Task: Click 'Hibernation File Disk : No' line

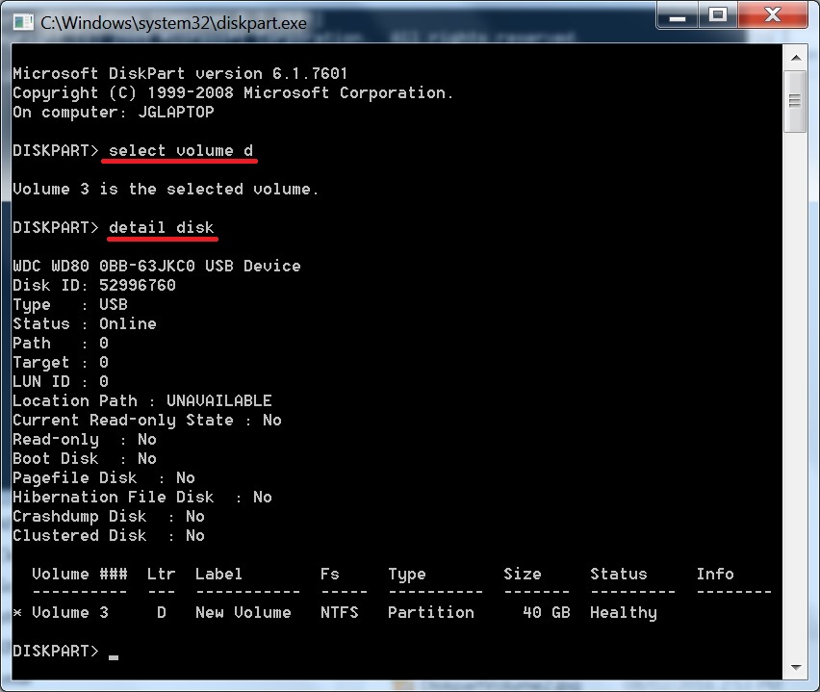Action: [142, 497]
